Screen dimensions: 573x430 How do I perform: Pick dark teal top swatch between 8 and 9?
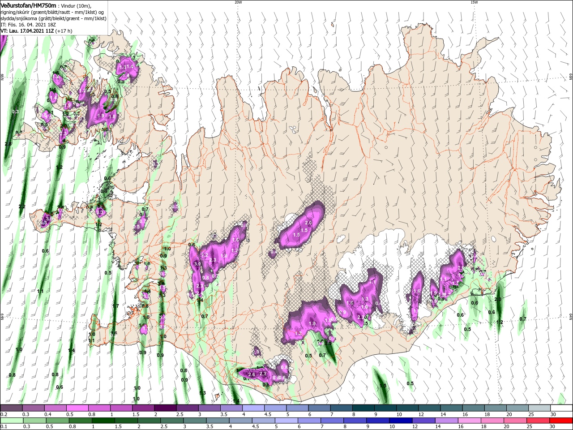(363, 408)
